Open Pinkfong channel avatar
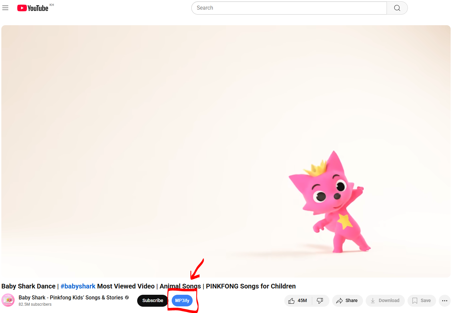 [8, 300]
